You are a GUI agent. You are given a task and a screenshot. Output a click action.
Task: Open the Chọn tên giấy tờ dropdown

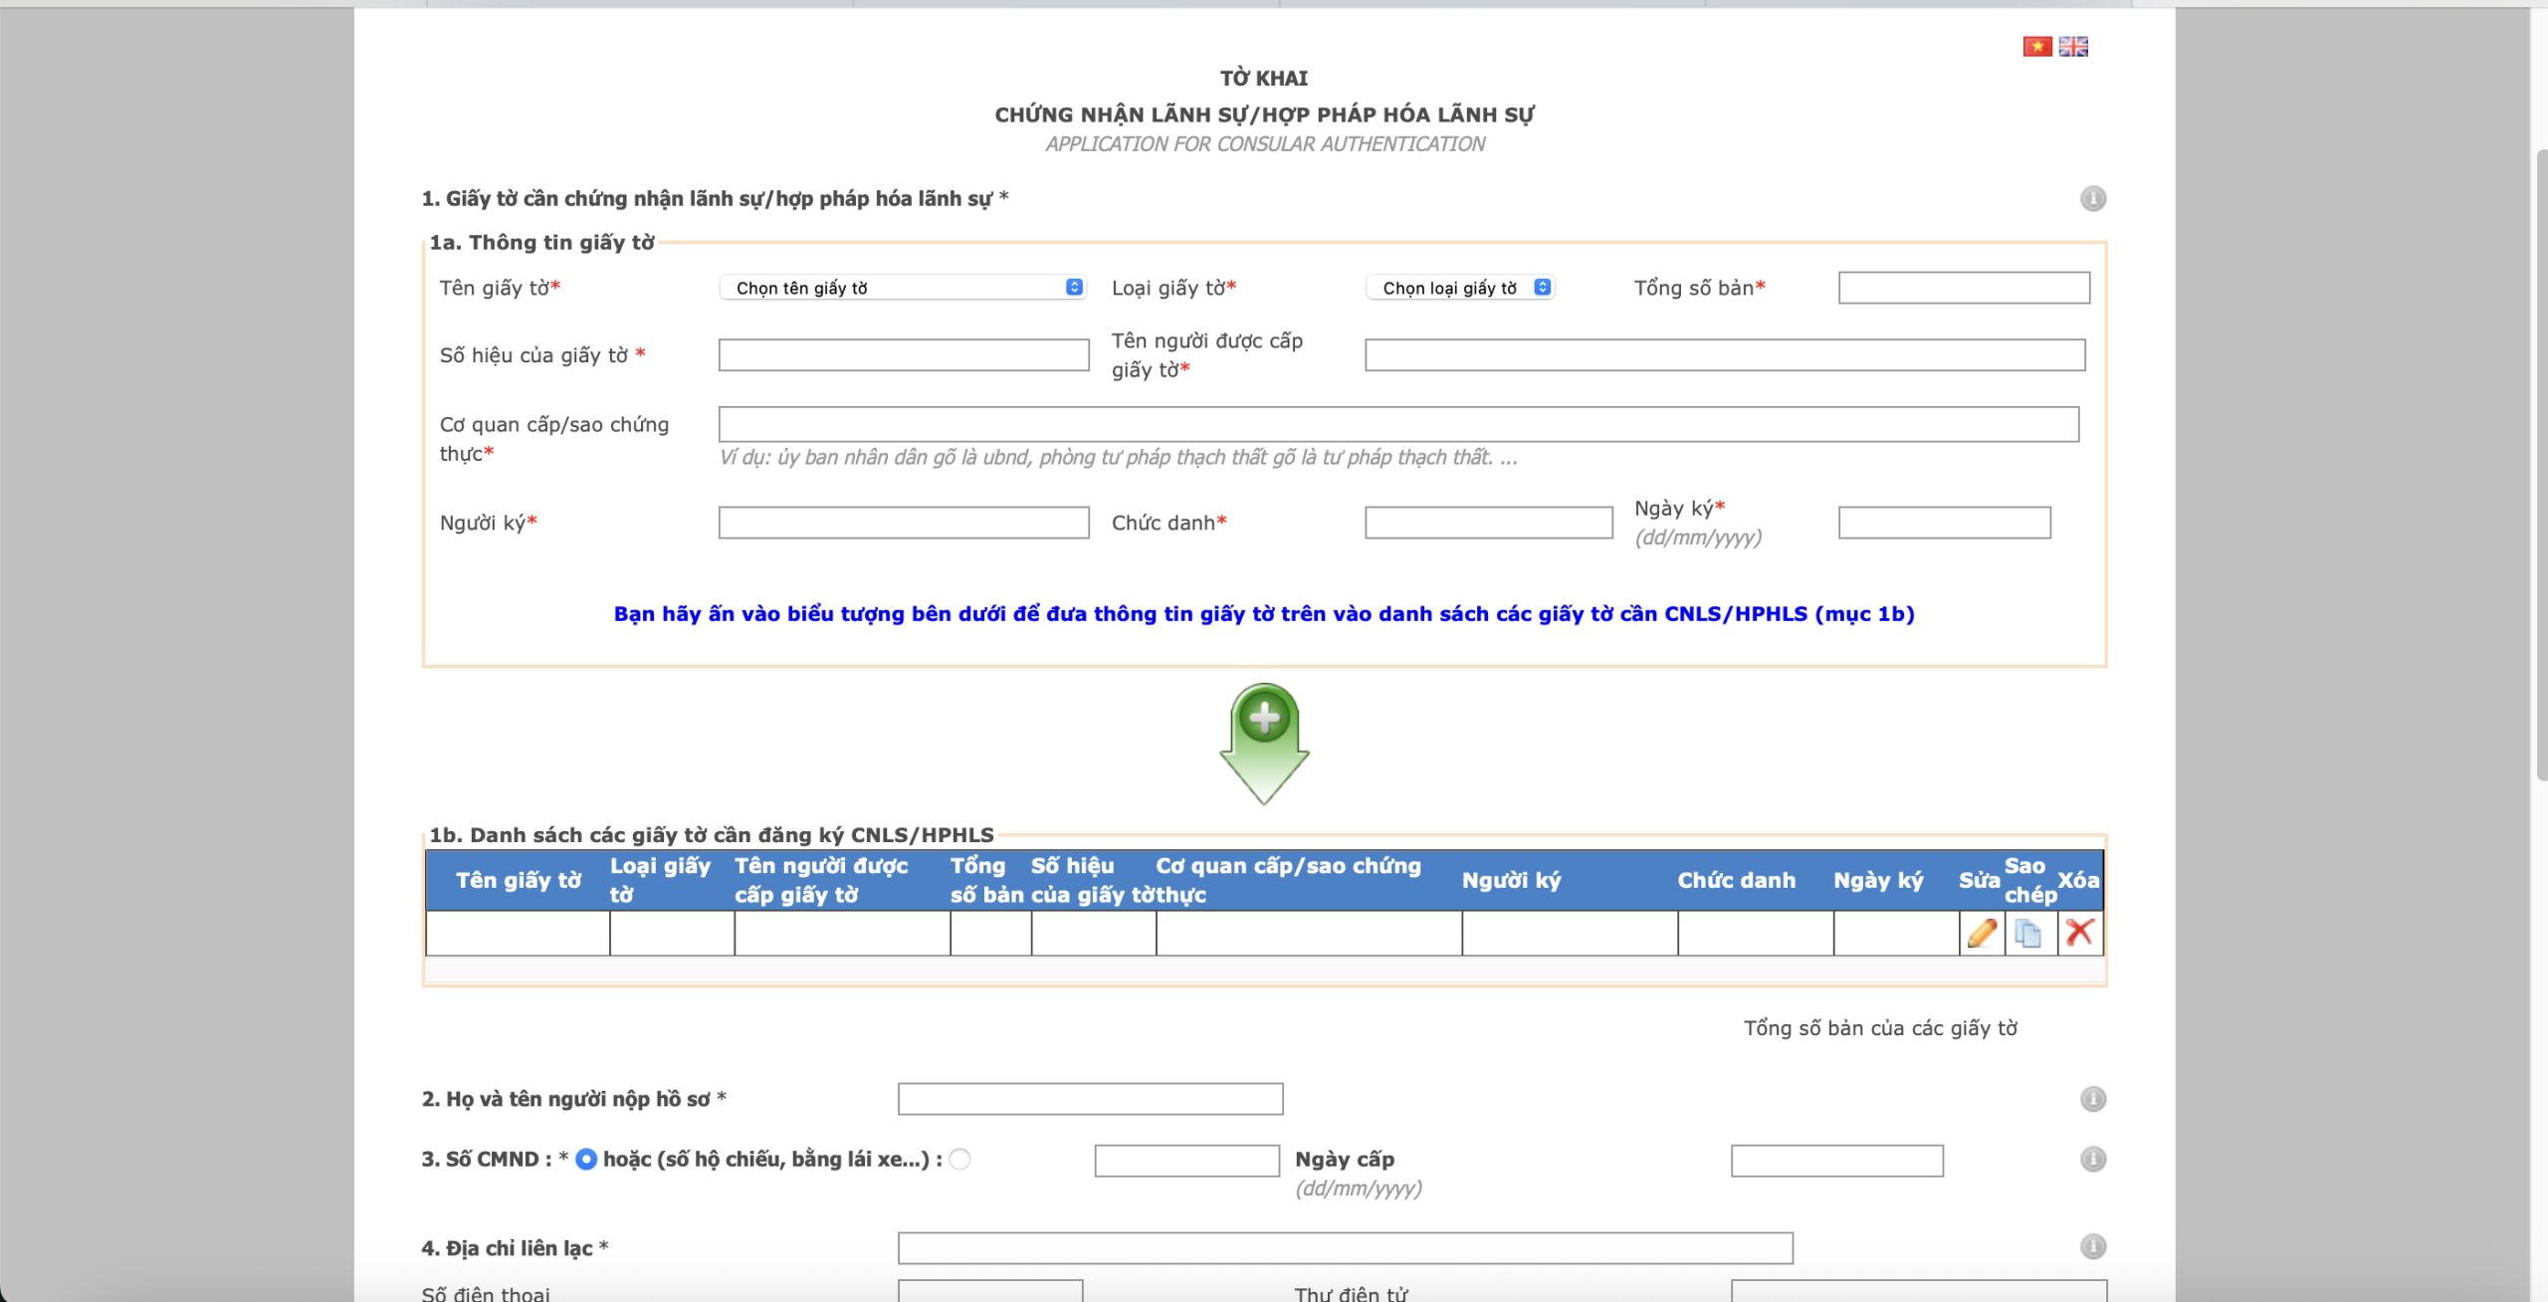(x=902, y=288)
